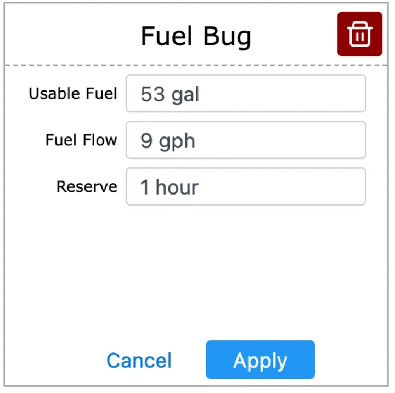Delete this fuel bug via trash button
Screen dimensions: 395x393
tap(359, 34)
